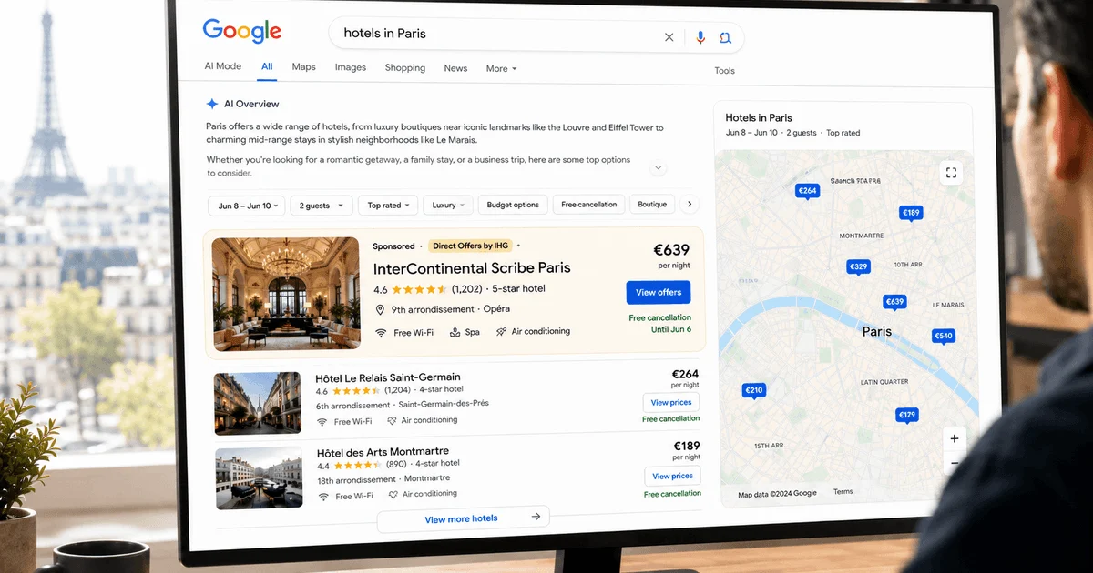This screenshot has width=1093, height=573.
Task: Click the €329 map price pin
Action: tap(858, 267)
